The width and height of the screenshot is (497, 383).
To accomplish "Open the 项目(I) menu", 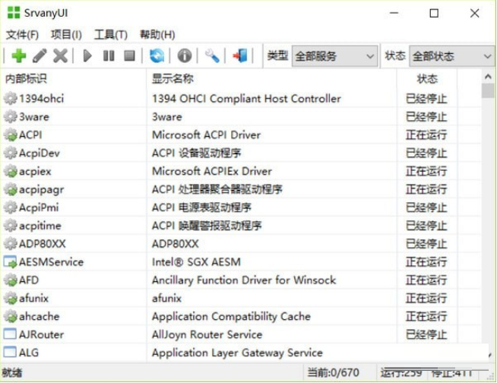I will (x=66, y=34).
